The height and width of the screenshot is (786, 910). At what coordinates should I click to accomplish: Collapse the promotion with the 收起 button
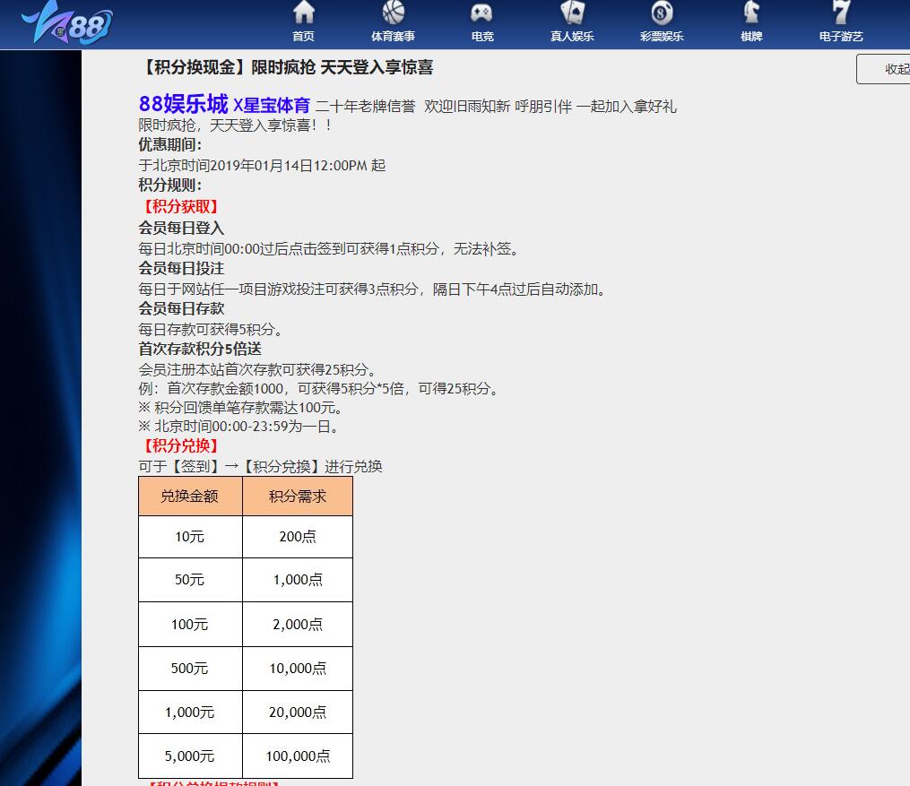[888, 69]
